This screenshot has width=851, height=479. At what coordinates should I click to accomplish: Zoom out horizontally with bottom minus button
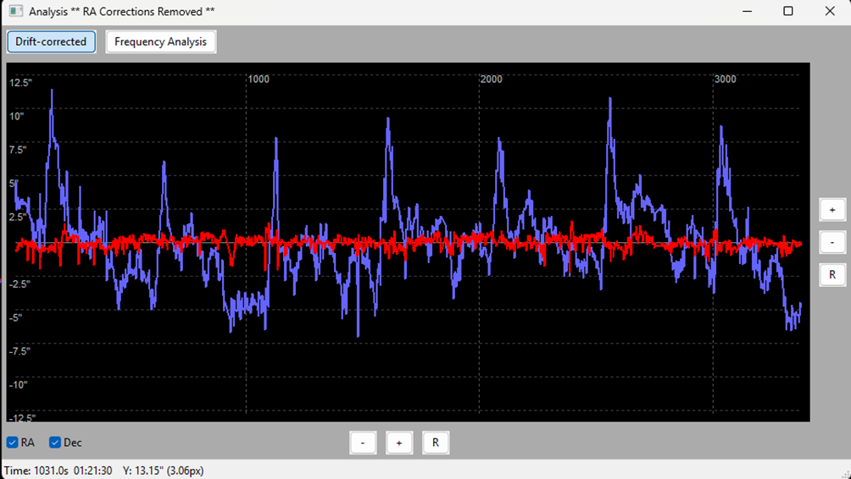tap(363, 443)
